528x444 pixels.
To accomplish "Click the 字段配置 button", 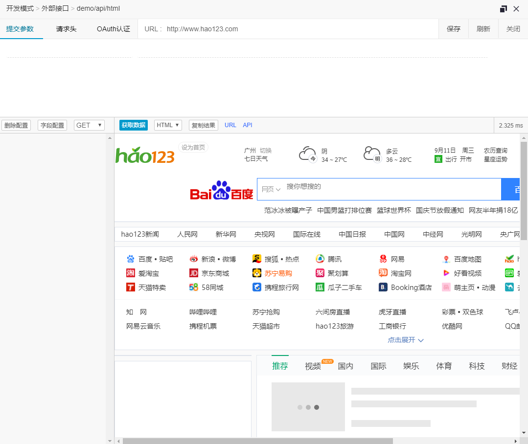I will [x=52, y=125].
